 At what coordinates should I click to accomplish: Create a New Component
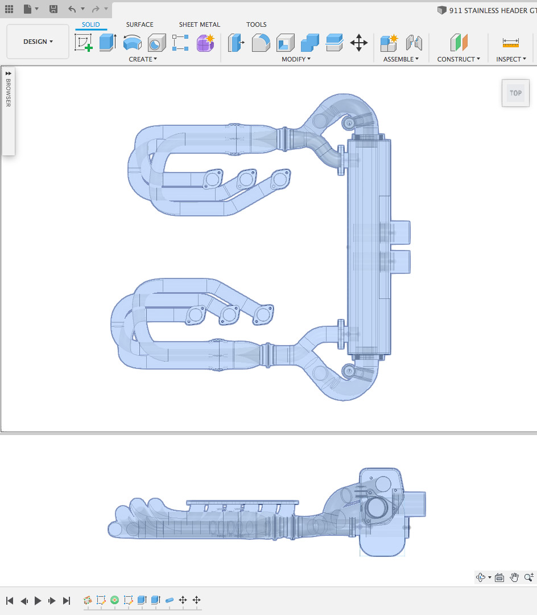tap(389, 42)
